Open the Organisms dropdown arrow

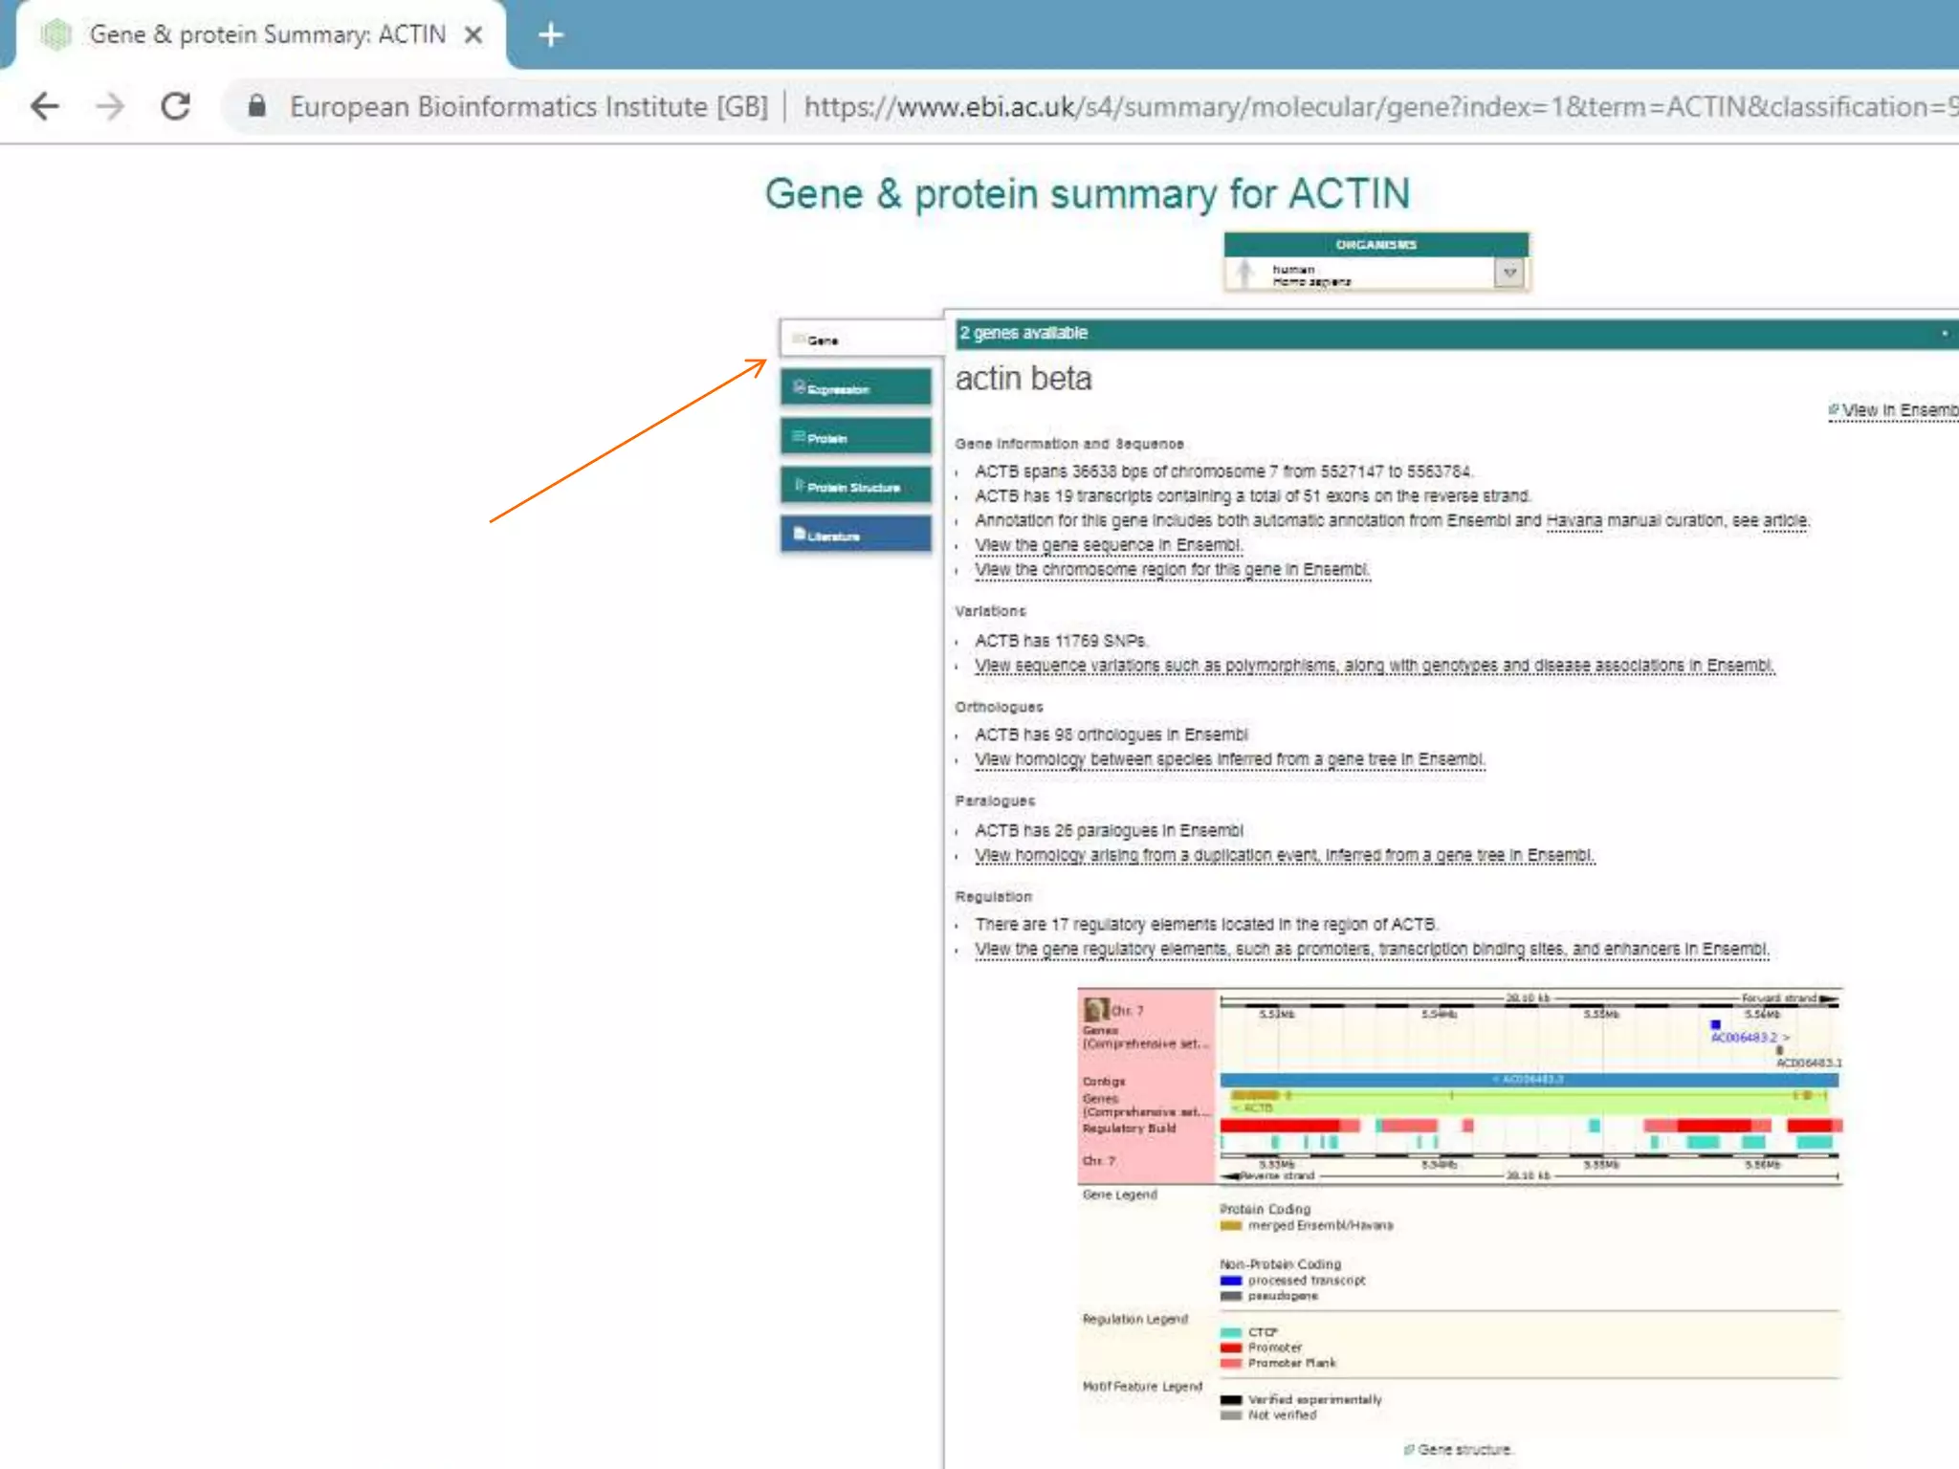pos(1509,274)
